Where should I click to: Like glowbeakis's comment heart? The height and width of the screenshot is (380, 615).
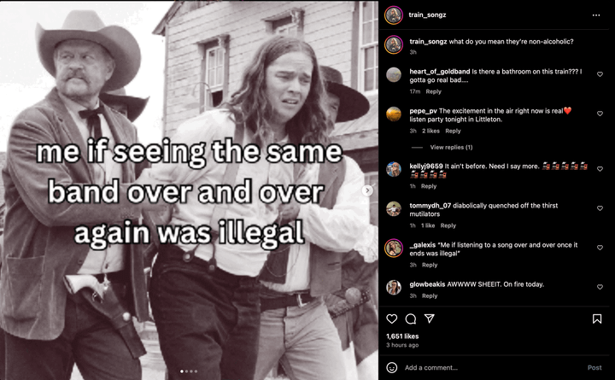pos(600,287)
